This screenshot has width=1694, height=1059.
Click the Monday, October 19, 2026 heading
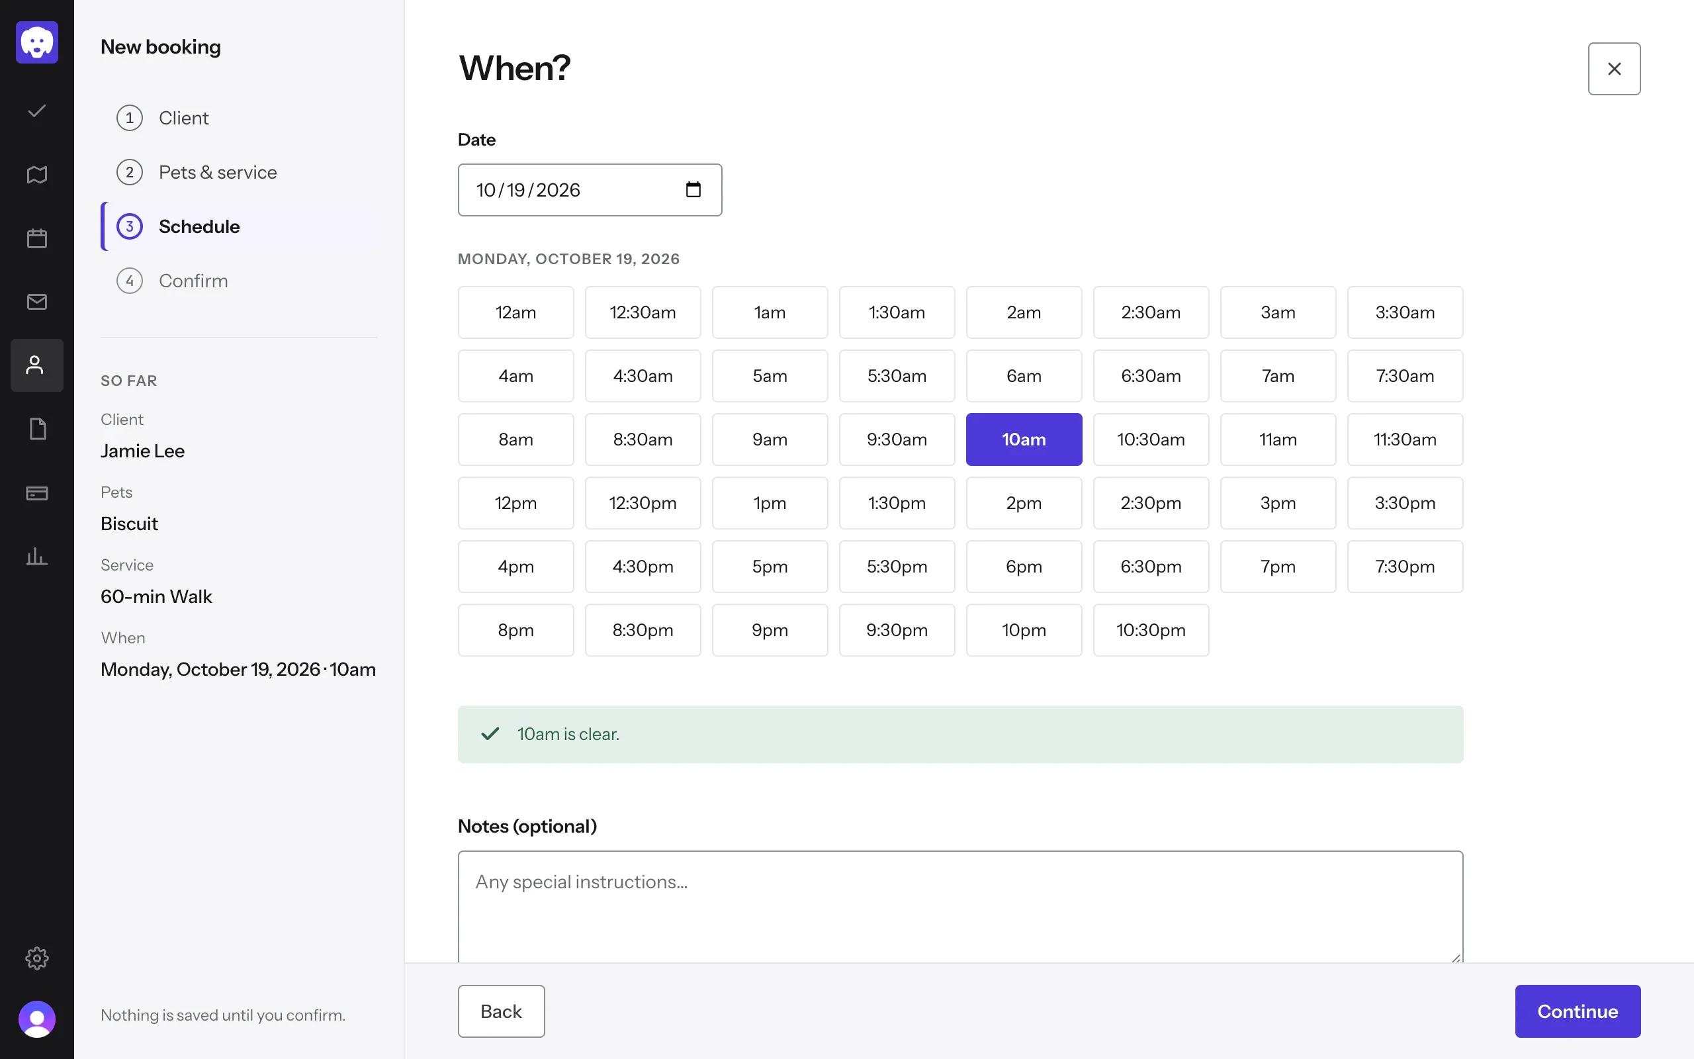pos(568,259)
